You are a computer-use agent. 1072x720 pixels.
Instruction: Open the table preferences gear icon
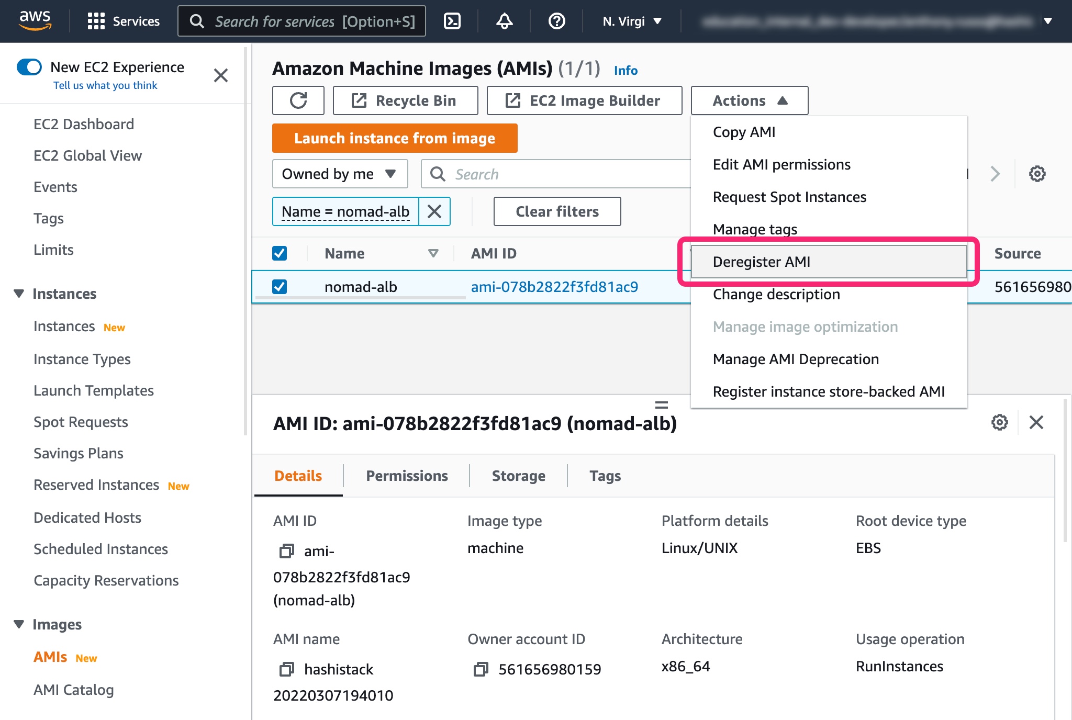1036,174
